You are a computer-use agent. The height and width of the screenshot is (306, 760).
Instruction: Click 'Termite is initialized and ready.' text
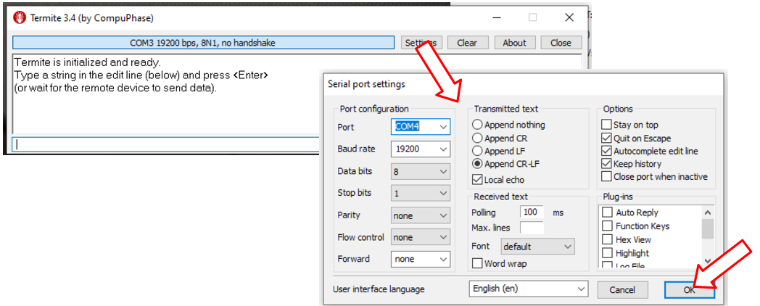[x=88, y=62]
